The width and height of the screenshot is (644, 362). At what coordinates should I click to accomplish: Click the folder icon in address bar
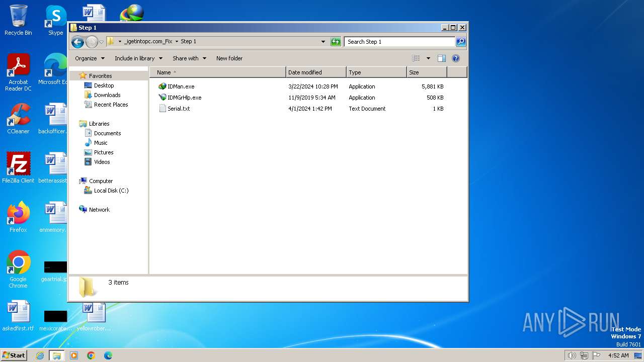pyautogui.click(x=111, y=42)
